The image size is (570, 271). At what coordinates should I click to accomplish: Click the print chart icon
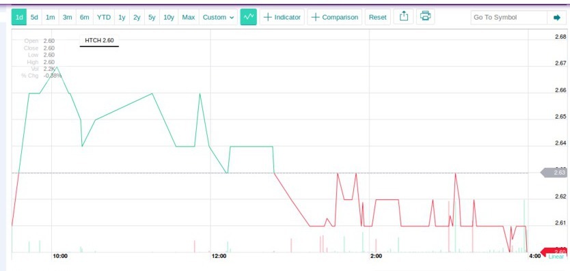pos(425,16)
